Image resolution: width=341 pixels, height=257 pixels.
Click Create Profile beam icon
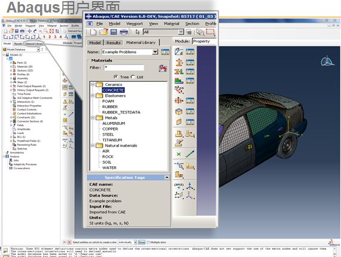coord(179,100)
